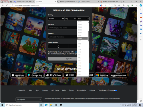
Task: Click the year list scrollbar thumb
Action: click(88, 36)
